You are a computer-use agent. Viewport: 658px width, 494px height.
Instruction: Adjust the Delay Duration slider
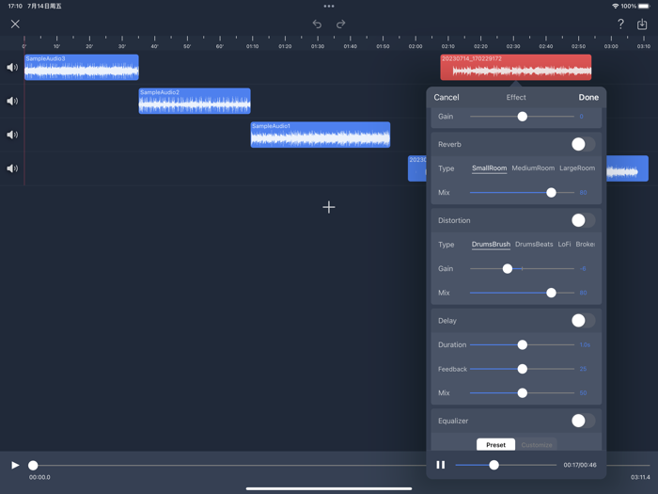[x=522, y=345]
